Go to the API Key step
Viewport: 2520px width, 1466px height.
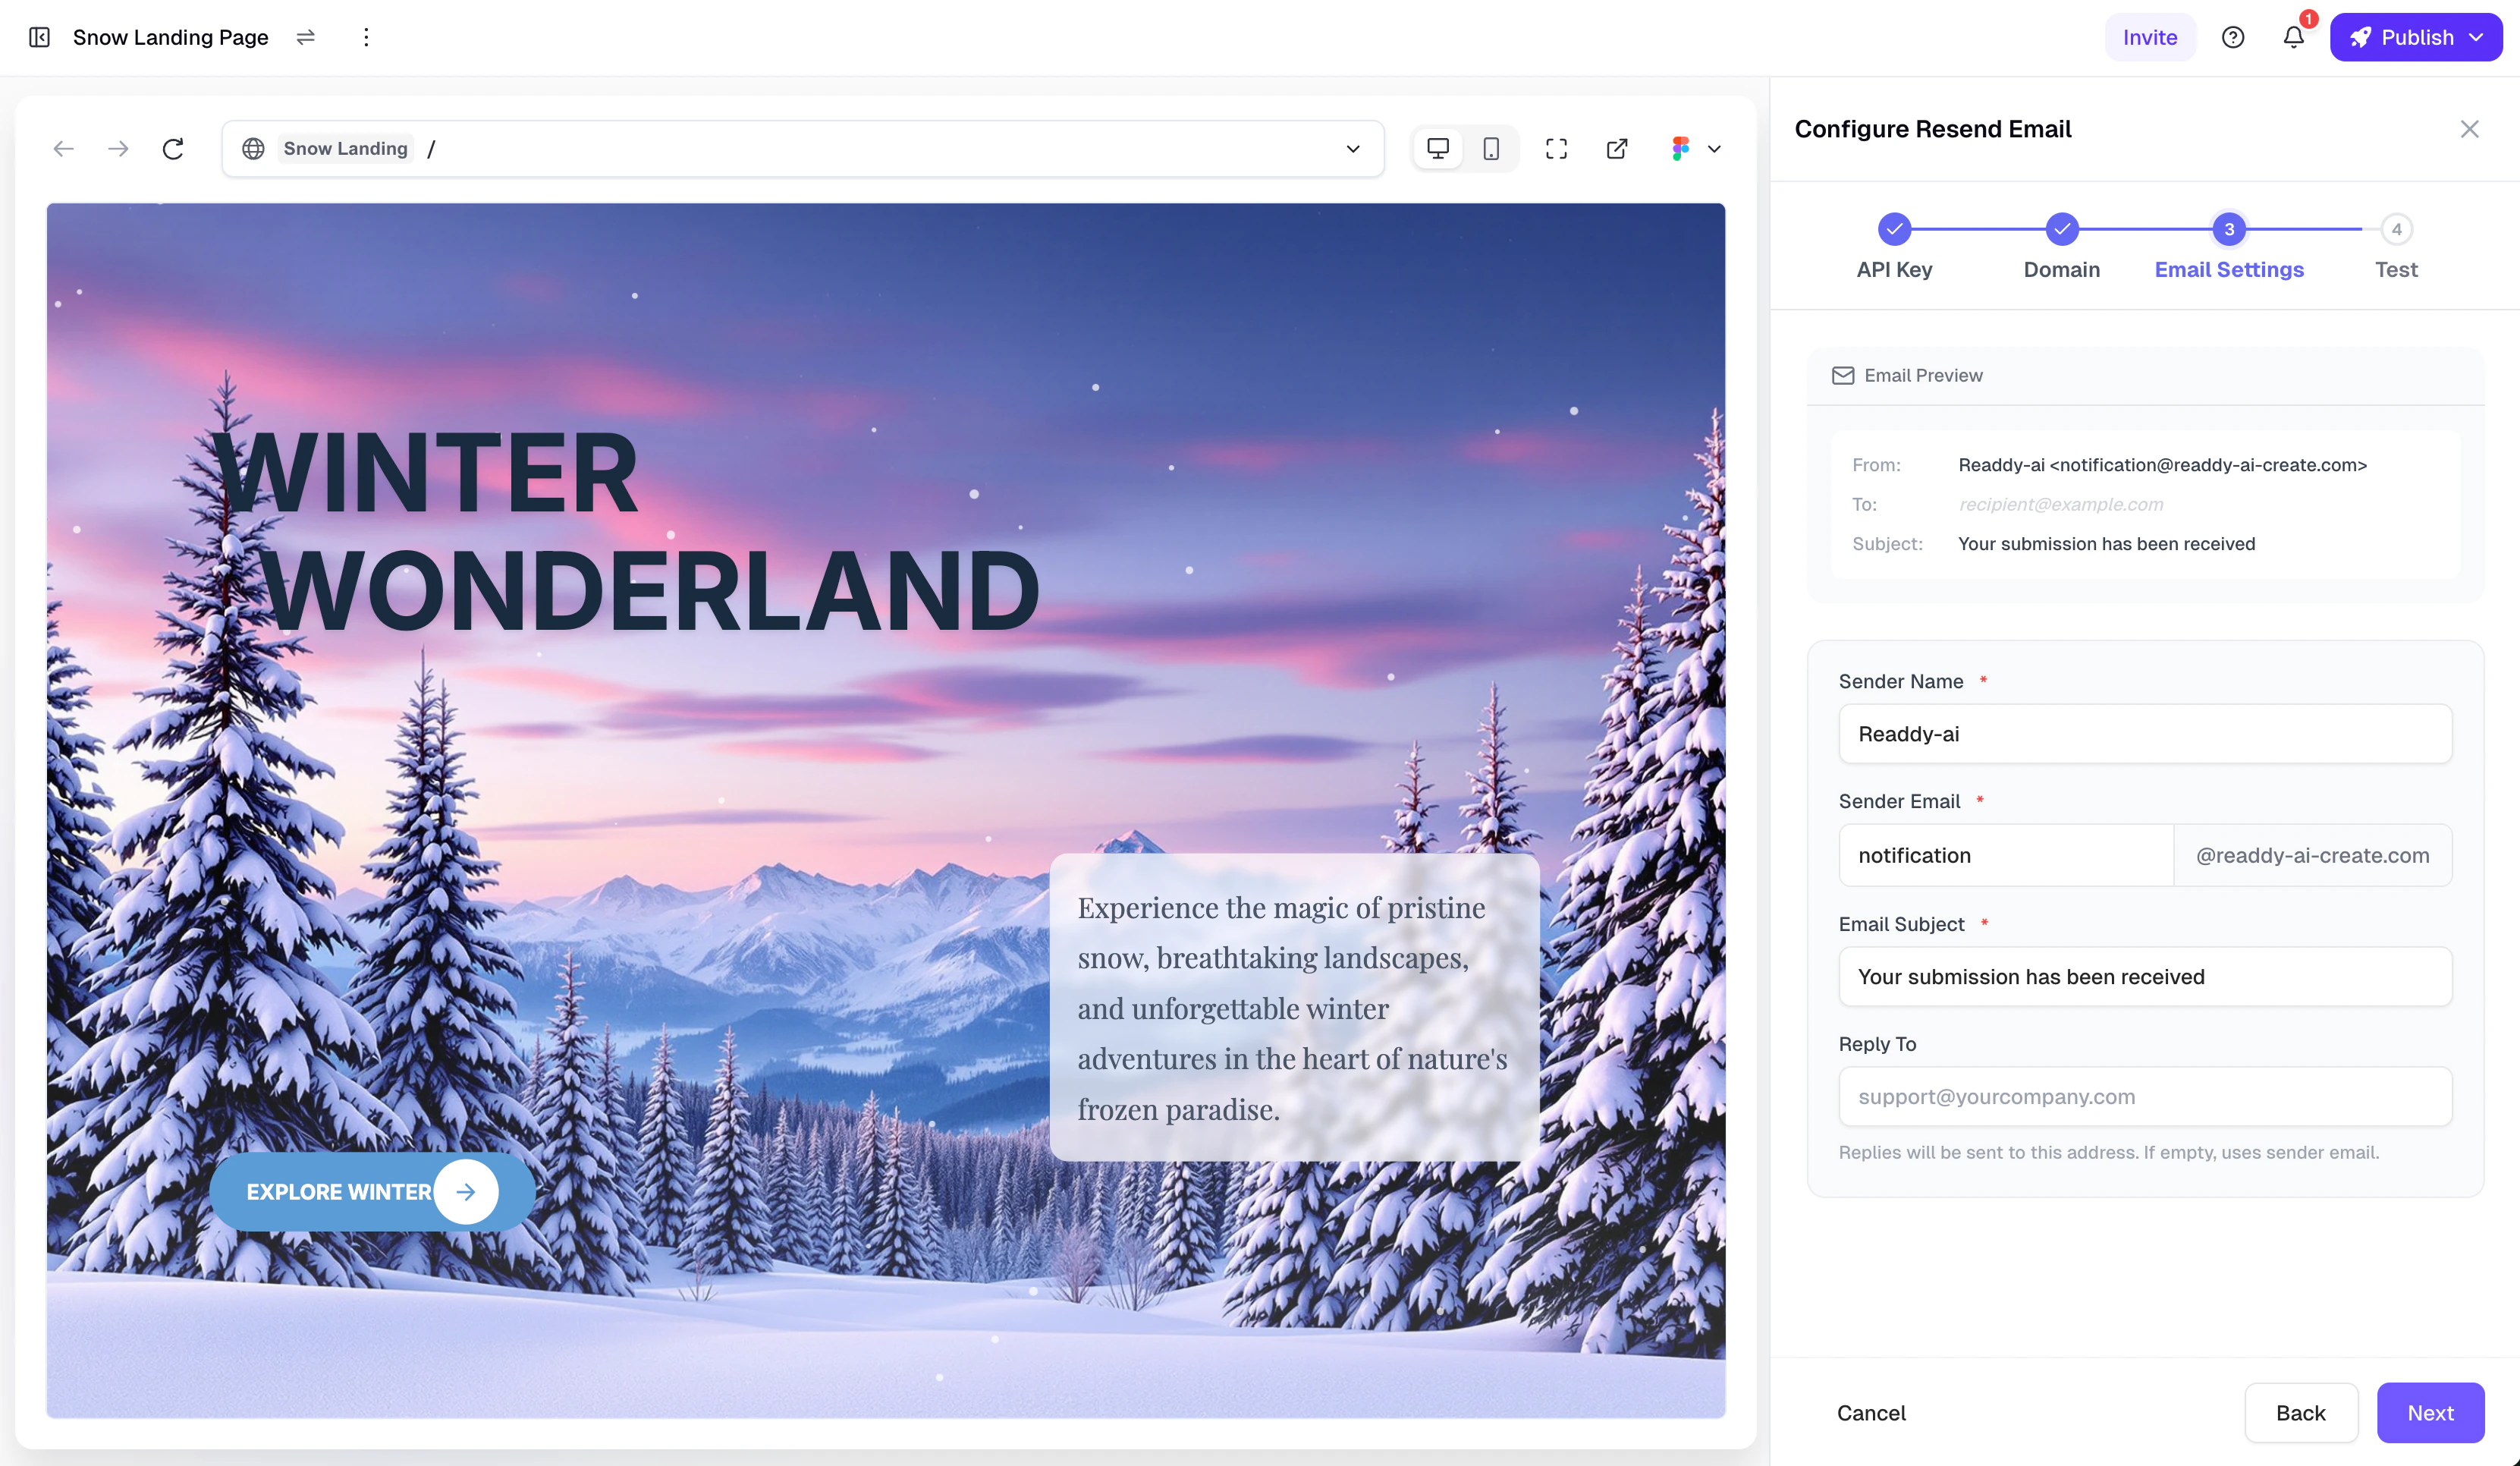coord(1894,228)
